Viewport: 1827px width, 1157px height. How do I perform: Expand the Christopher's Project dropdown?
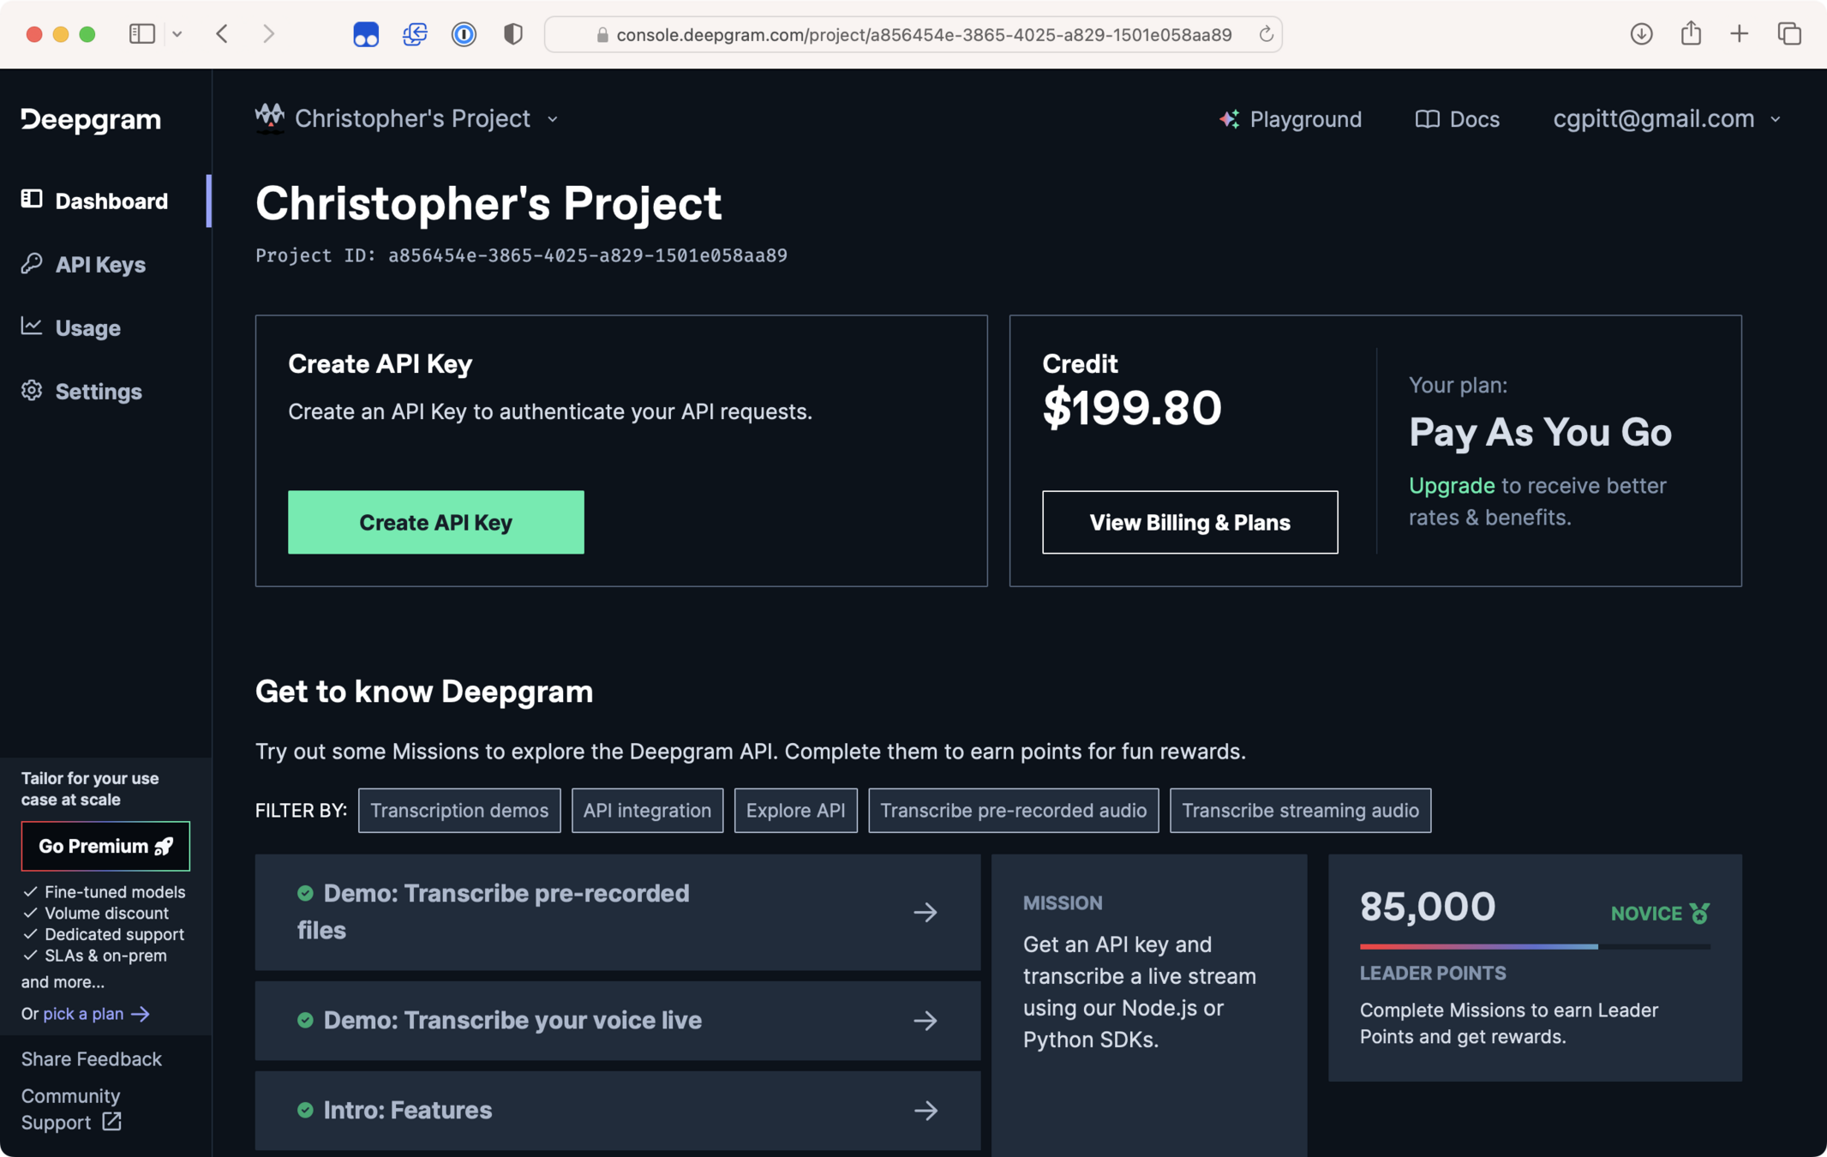[553, 119]
